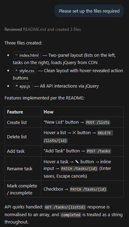The height and width of the screenshot is (227, 129).
Task: Click the 'How' column header
Action: (x=49, y=112)
